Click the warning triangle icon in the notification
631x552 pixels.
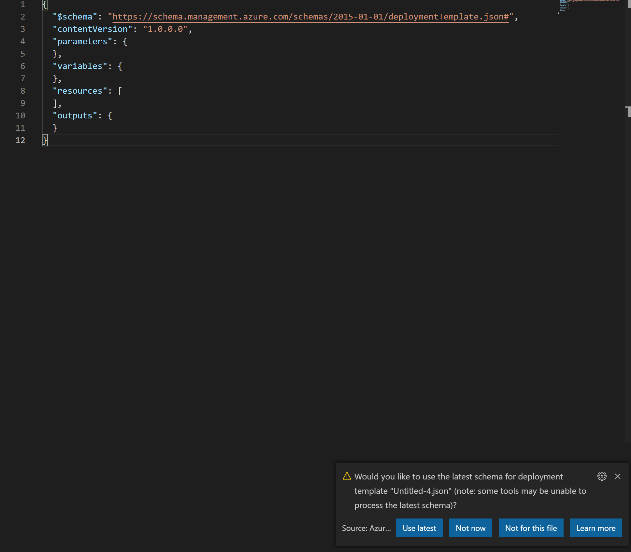(347, 476)
